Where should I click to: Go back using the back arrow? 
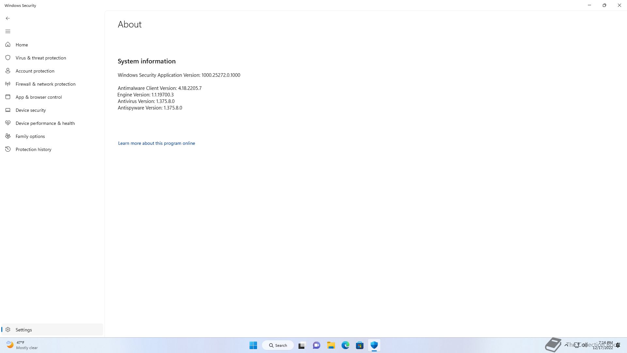[x=8, y=18]
